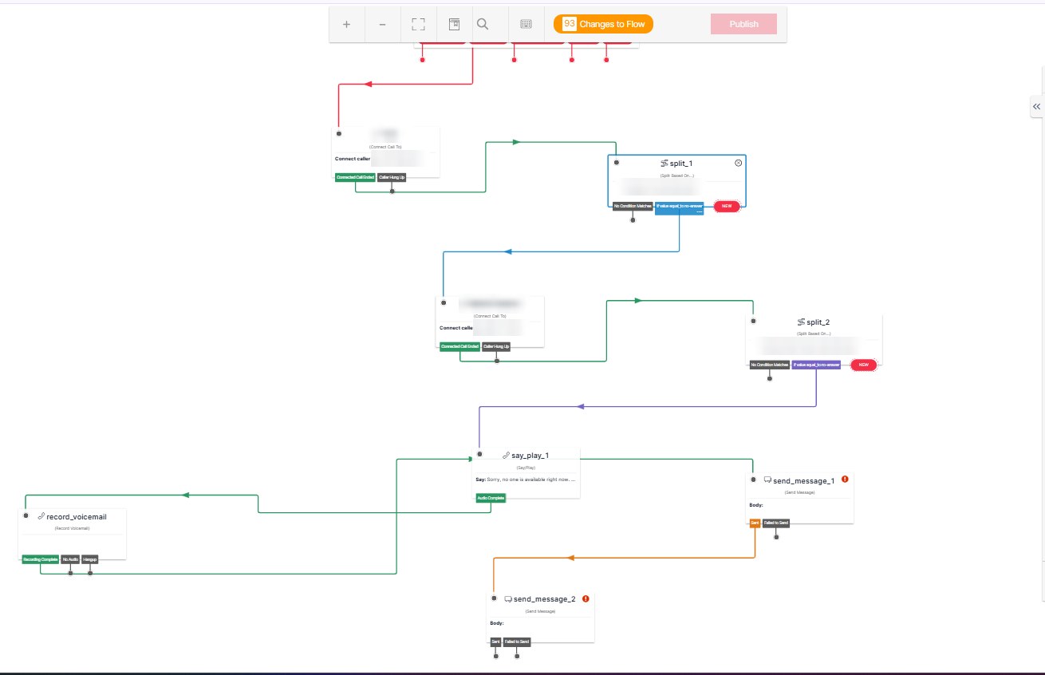Click the 93 Changes to Flow button
This screenshot has width=1045, height=675.
pyautogui.click(x=603, y=24)
